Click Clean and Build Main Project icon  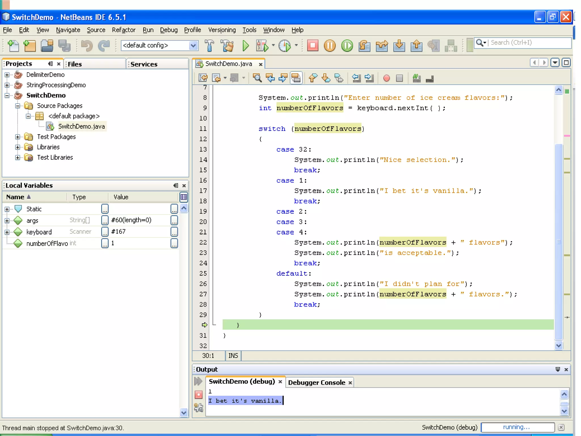(227, 46)
